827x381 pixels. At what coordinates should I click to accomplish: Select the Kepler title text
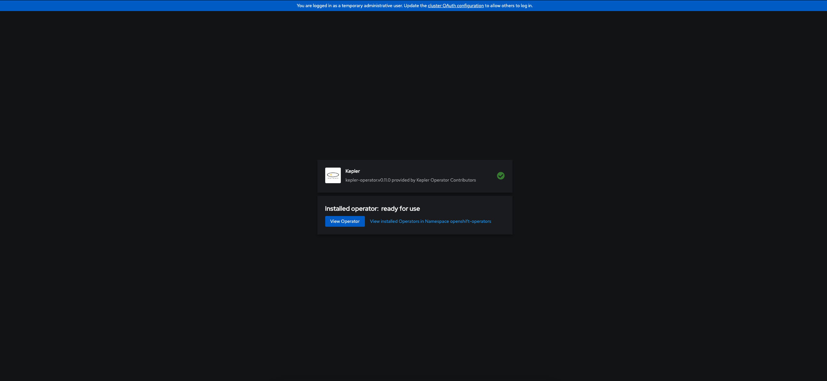[353, 171]
